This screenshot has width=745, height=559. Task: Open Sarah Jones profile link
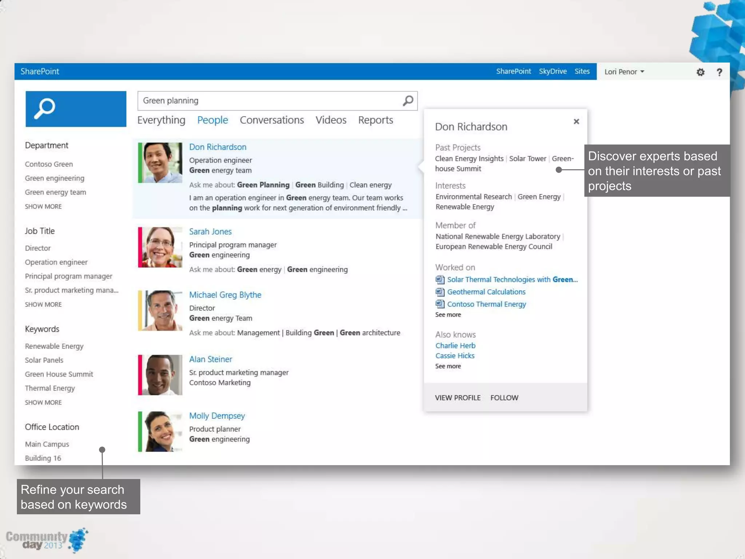210,231
